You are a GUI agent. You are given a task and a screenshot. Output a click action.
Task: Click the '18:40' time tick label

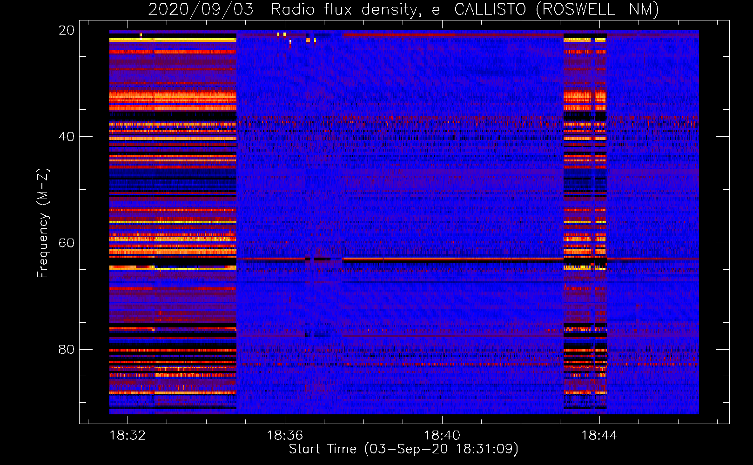442,436
